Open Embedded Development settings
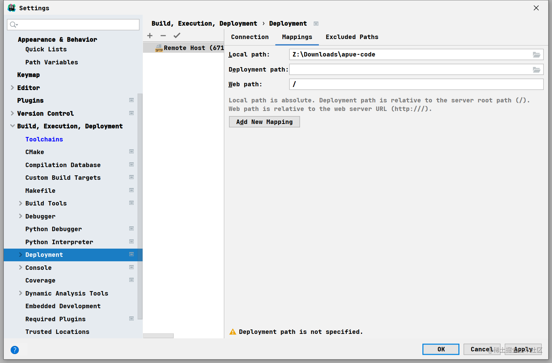 pyautogui.click(x=63, y=306)
